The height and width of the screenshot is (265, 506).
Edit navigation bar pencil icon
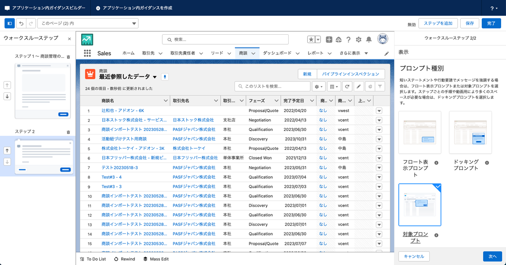coord(387,54)
